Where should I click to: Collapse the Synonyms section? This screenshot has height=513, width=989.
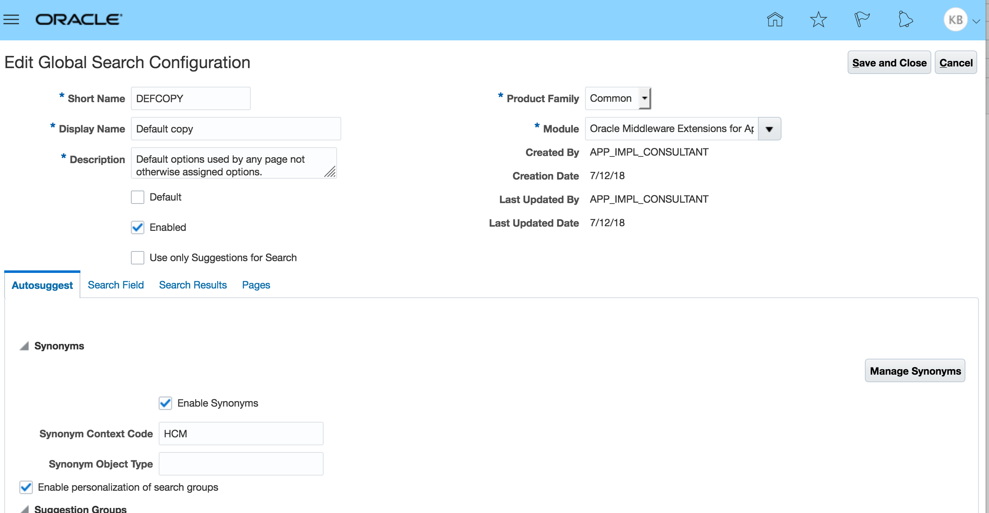pyautogui.click(x=24, y=346)
